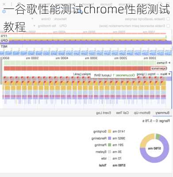The width and height of the screenshot is (173, 177).
Task: Click the CPU overview row label
Action: coord(4,40)
